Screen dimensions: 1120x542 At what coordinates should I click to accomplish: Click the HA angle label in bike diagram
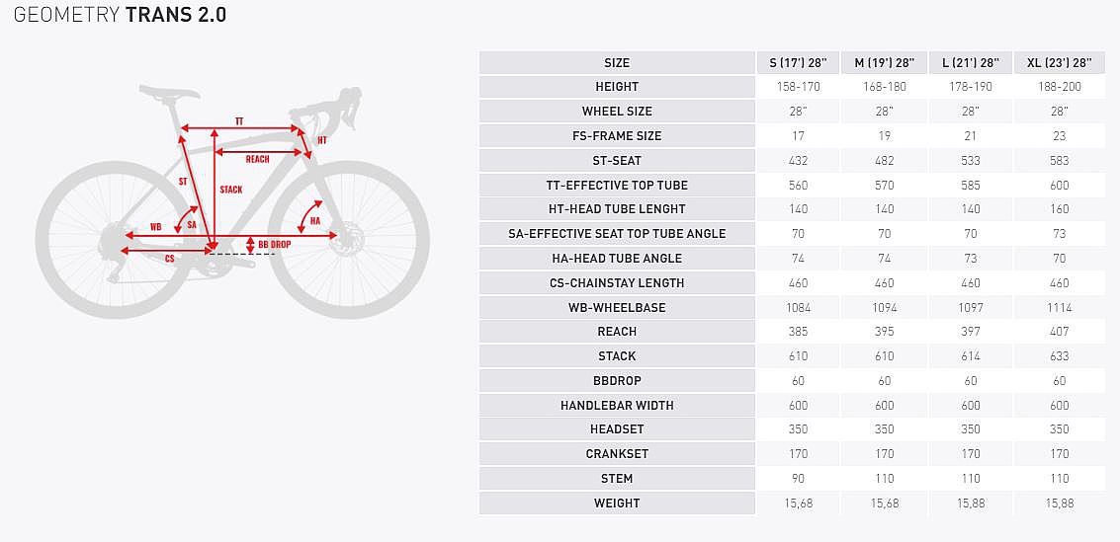click(x=315, y=221)
